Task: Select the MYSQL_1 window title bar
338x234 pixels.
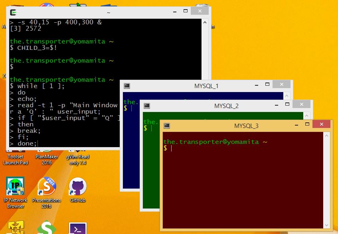Action: point(206,86)
